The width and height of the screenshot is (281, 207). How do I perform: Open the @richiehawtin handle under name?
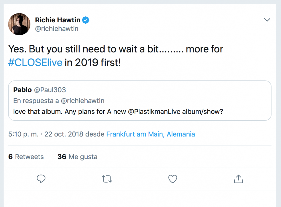tap(56, 29)
